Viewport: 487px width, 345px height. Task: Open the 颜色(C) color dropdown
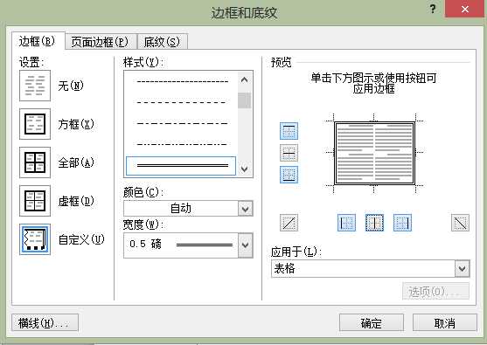pyautogui.click(x=246, y=209)
